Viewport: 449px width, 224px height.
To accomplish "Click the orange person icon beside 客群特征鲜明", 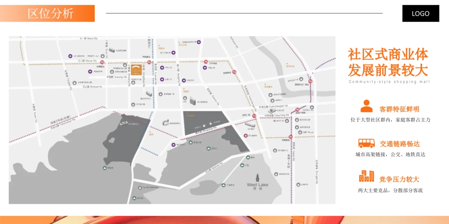I will point(366,106).
